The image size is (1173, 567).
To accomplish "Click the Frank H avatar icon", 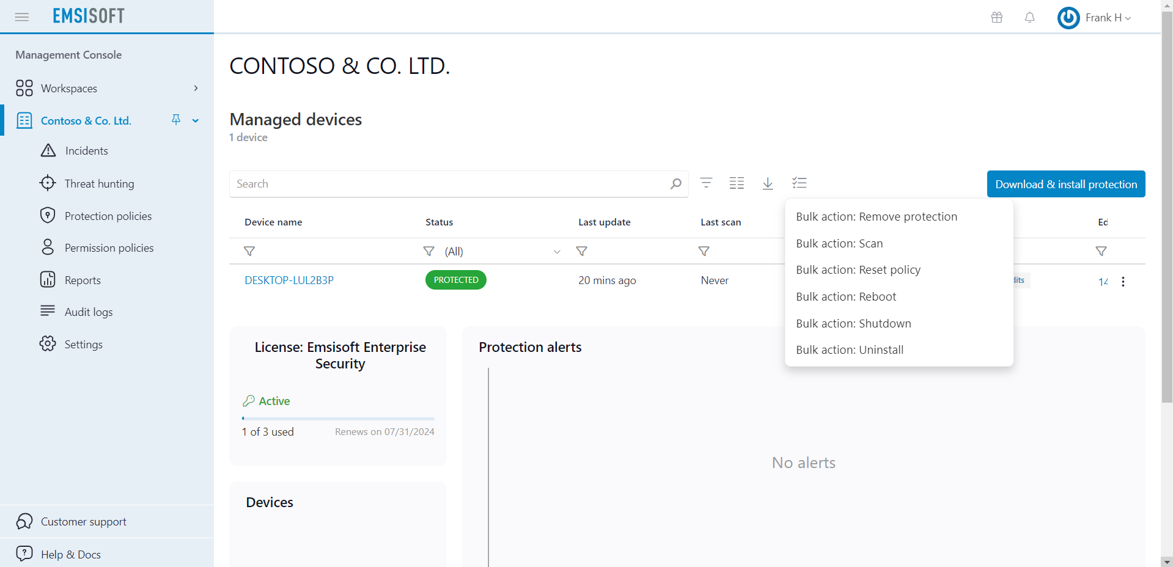I will click(1068, 18).
